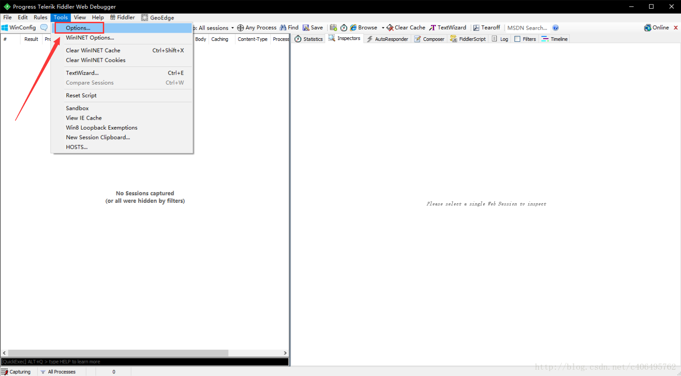Choose View IE Cache
Screen dimensions: 681x376
pyautogui.click(x=122, y=118)
